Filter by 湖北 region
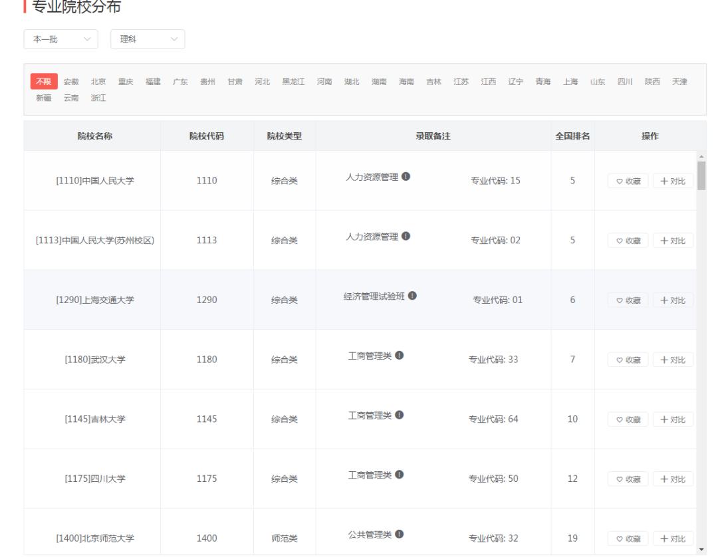718x557 pixels. [352, 82]
